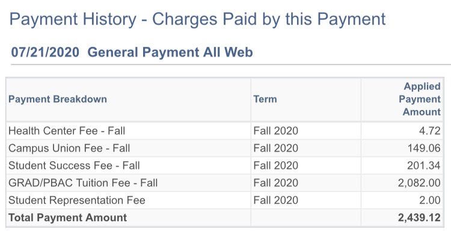This screenshot has height=250, width=451.
Task: Select the Campus Union Fee - Fall row
Action: tap(225, 148)
